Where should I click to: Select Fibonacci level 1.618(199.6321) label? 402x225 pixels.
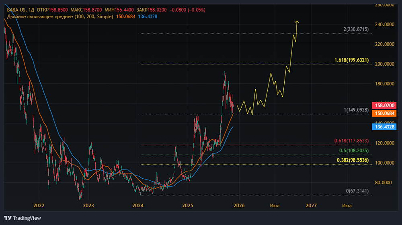(351, 60)
